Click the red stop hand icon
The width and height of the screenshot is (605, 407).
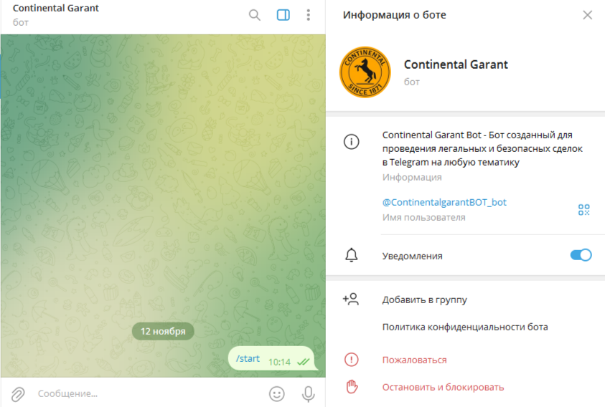coord(352,387)
